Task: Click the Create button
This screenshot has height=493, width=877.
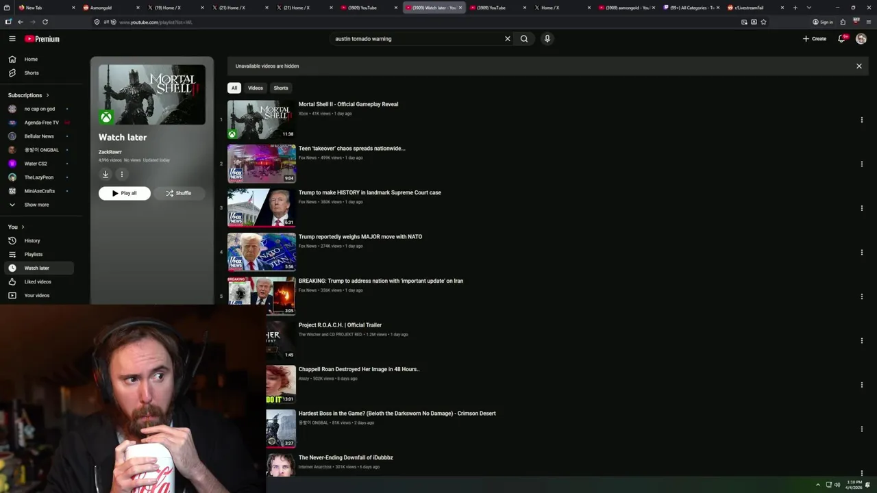Action: point(815,39)
